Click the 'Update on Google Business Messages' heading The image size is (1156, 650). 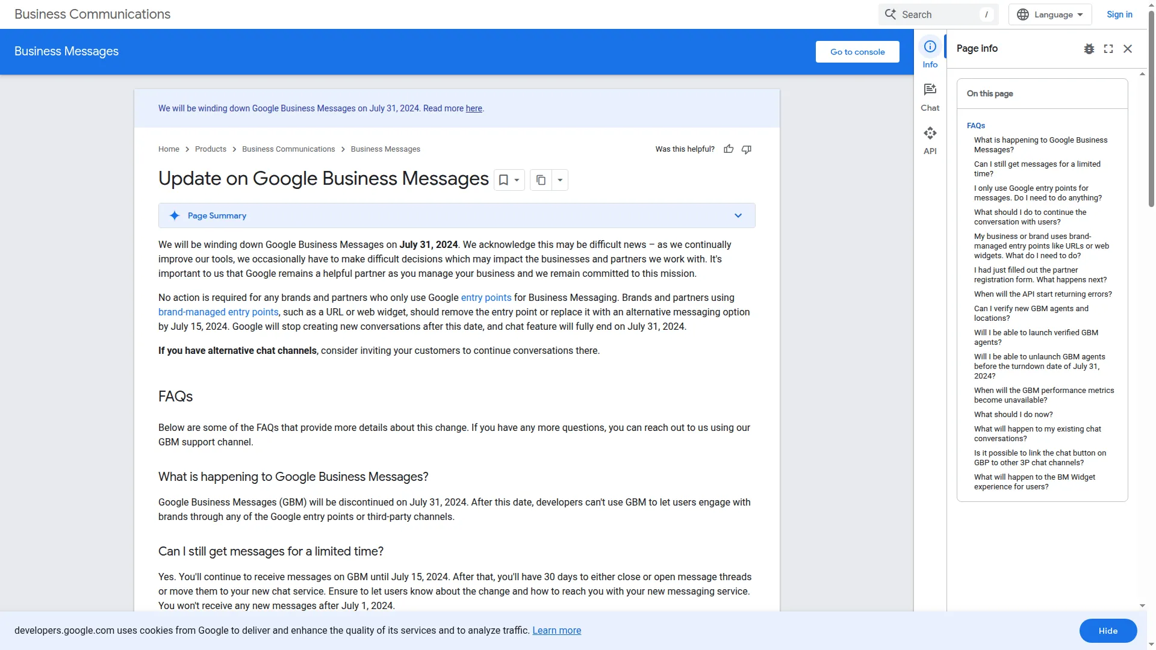323,179
